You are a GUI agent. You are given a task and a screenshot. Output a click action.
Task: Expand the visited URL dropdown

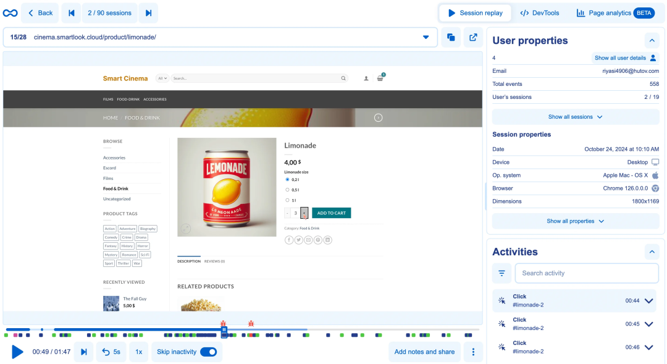click(426, 37)
